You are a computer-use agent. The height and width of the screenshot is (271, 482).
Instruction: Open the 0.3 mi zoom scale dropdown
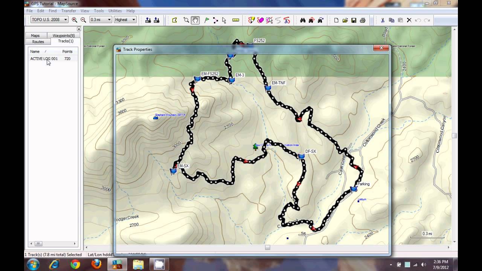click(101, 20)
